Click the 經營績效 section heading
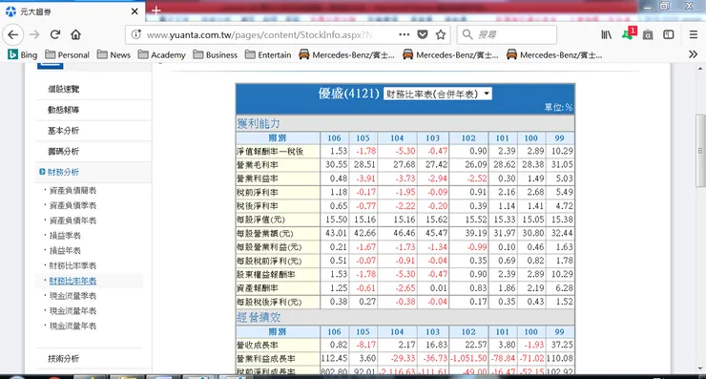The width and height of the screenshot is (706, 379). click(x=259, y=317)
